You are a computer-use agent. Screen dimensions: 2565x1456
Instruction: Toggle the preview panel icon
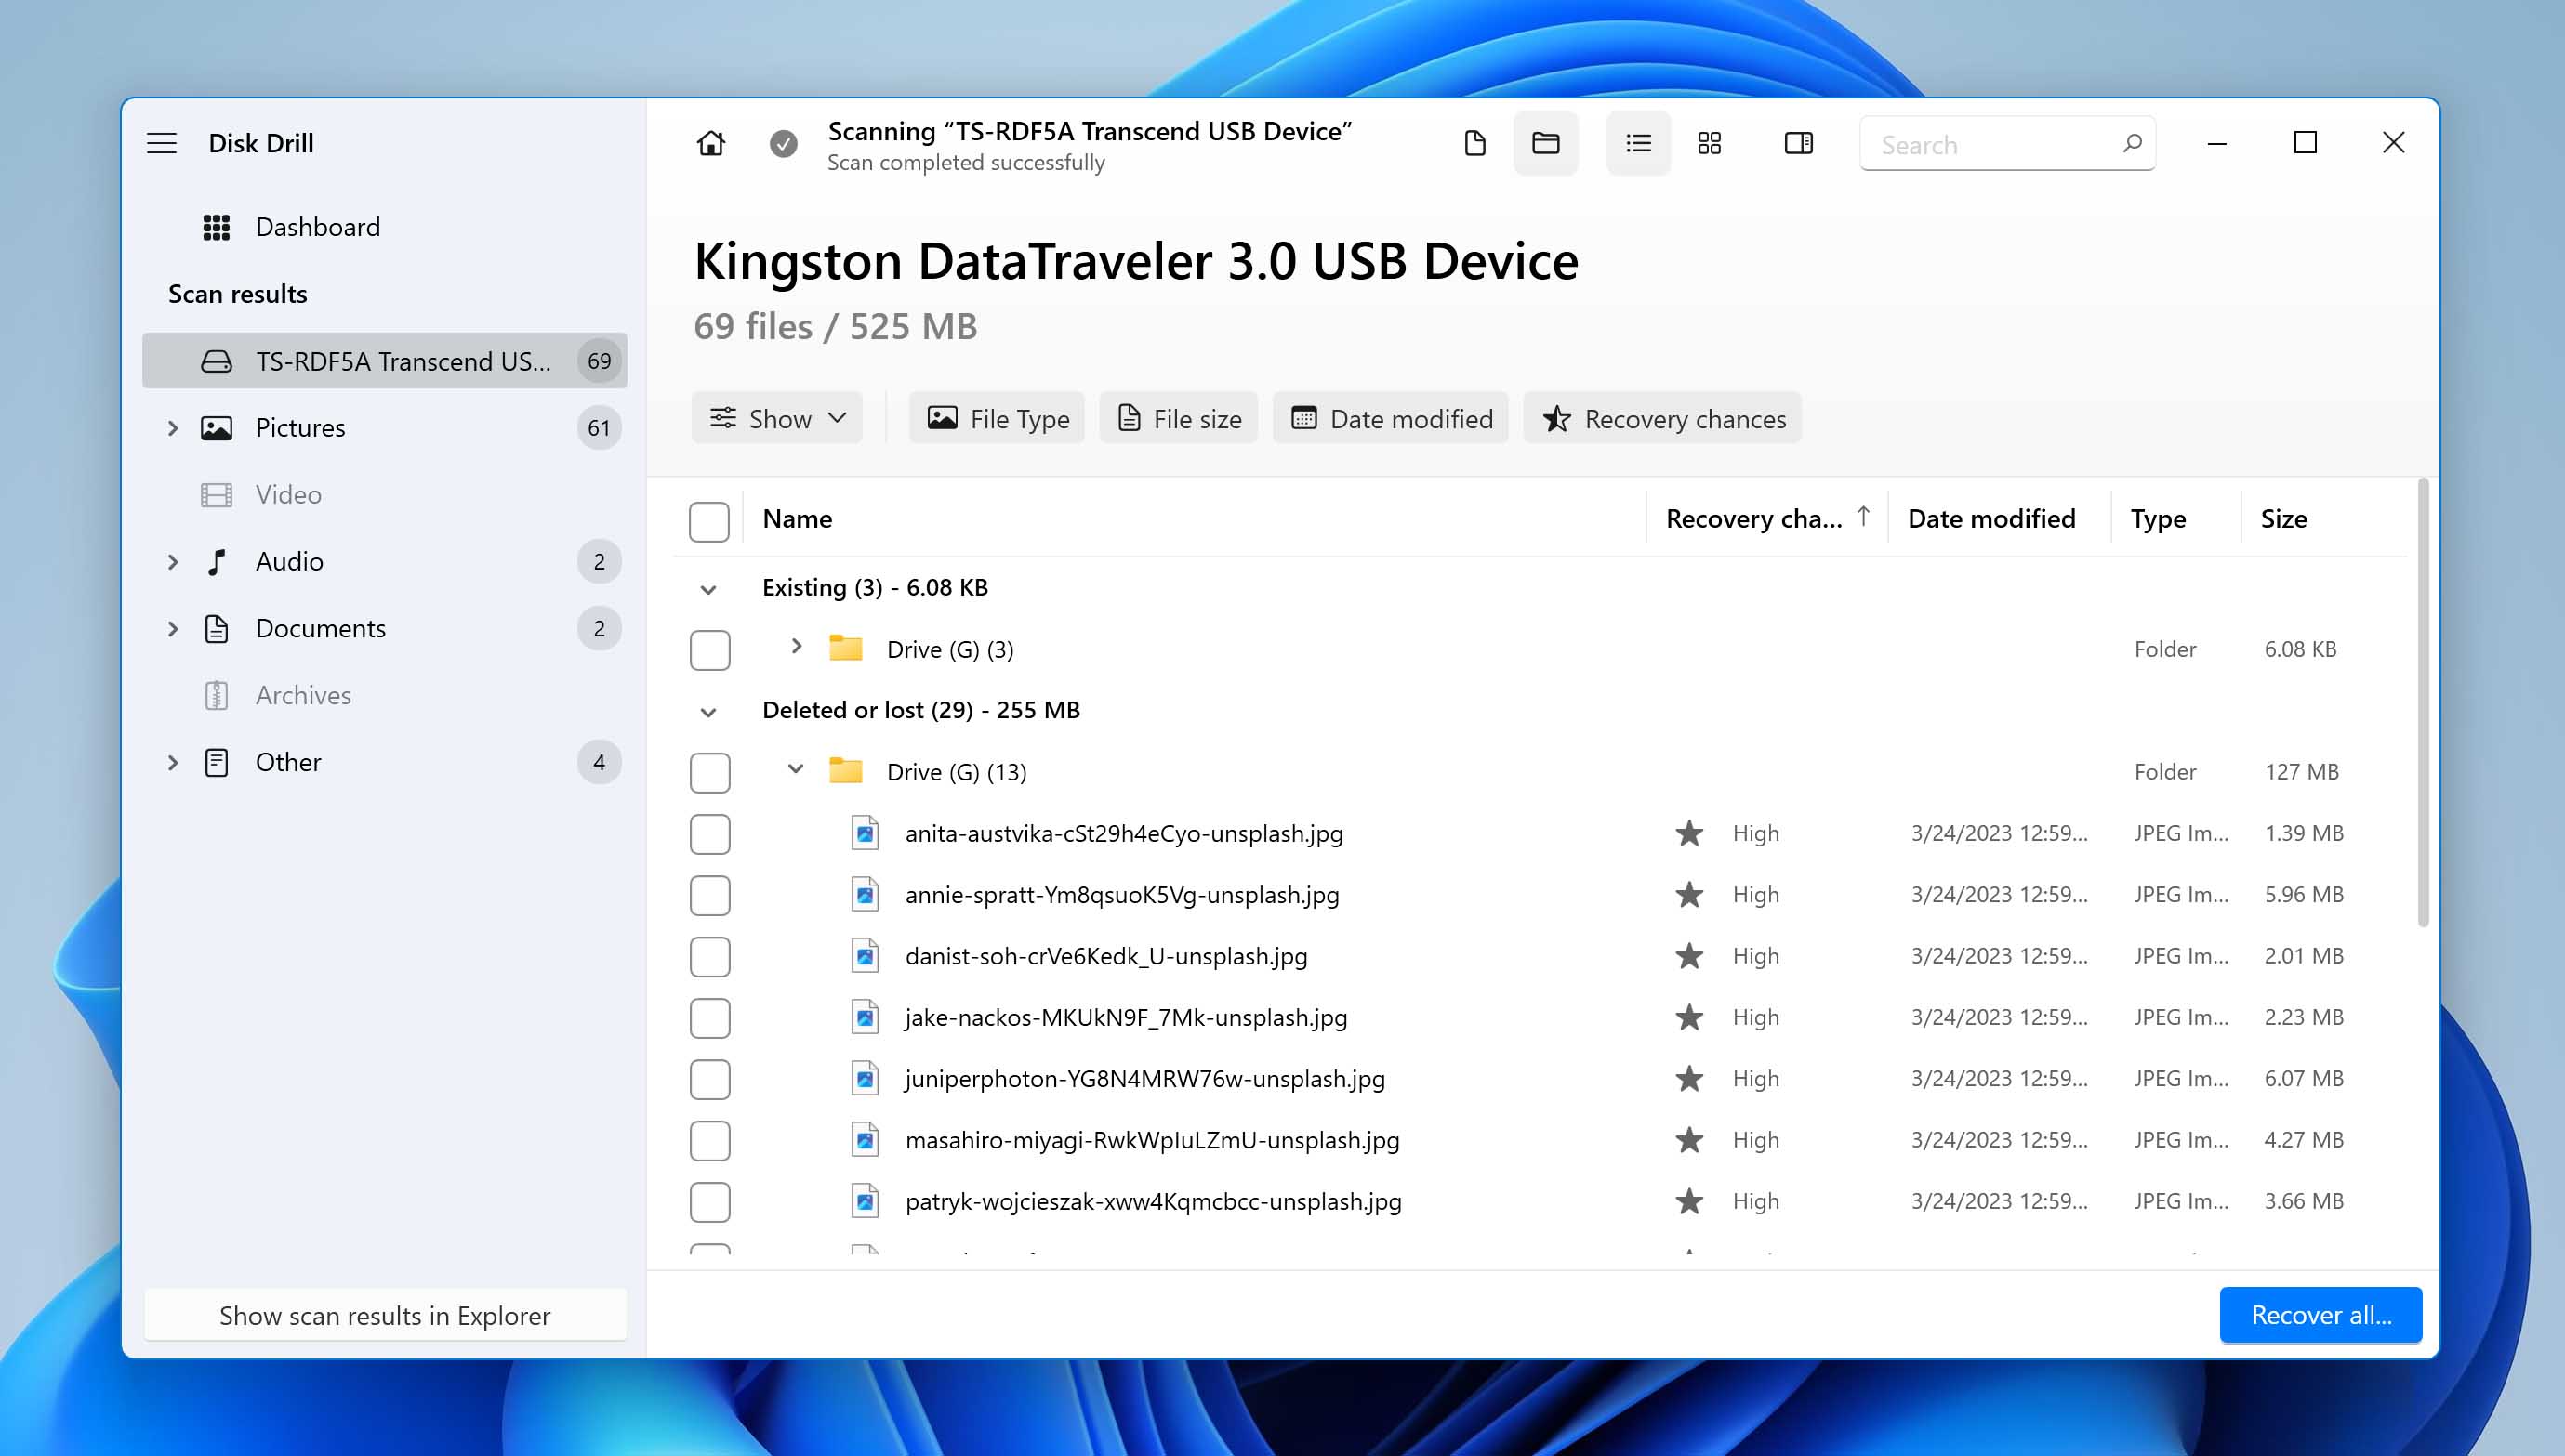click(1799, 143)
